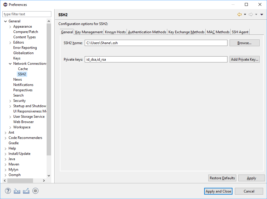Click the Oomph preference recorder icon
Screen dimensions: 267x199
tap(35, 191)
